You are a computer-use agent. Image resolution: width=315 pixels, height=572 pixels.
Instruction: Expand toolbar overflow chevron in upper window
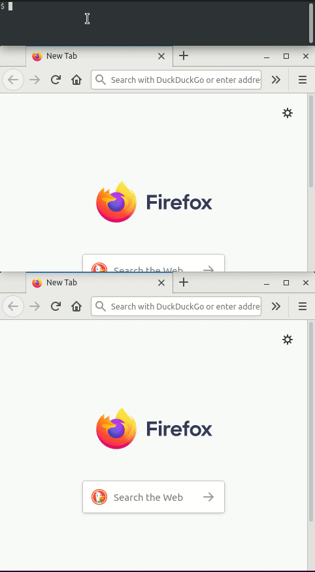[276, 80]
